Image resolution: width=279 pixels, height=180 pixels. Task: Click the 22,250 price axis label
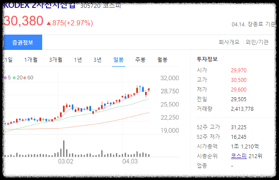[x=170, y=117]
